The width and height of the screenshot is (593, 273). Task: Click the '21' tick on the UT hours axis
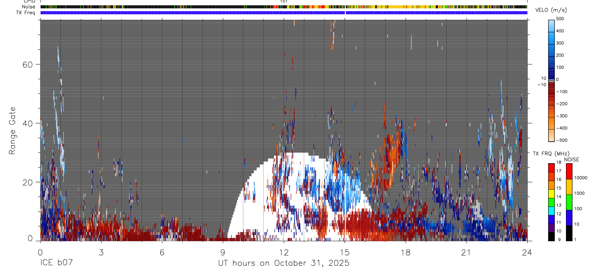click(466, 252)
